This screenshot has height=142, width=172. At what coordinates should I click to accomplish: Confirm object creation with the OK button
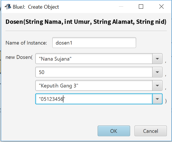[114, 131]
